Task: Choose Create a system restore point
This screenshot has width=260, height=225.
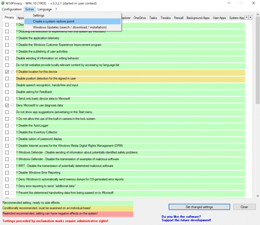Action: (53, 21)
